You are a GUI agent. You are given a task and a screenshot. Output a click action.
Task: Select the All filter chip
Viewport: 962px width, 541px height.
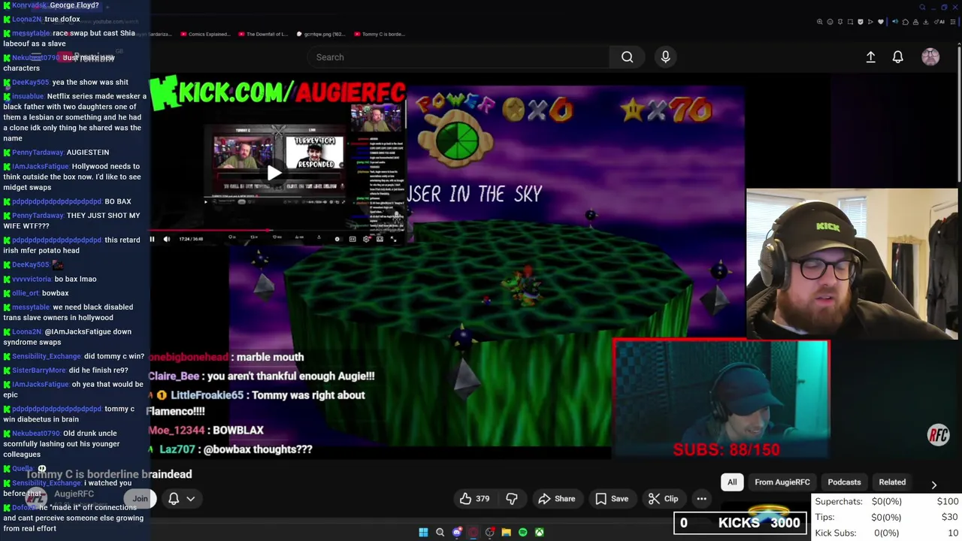(732, 482)
